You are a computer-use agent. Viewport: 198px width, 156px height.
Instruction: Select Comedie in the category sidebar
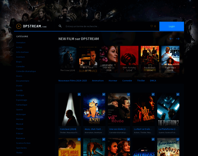[x=20, y=67]
